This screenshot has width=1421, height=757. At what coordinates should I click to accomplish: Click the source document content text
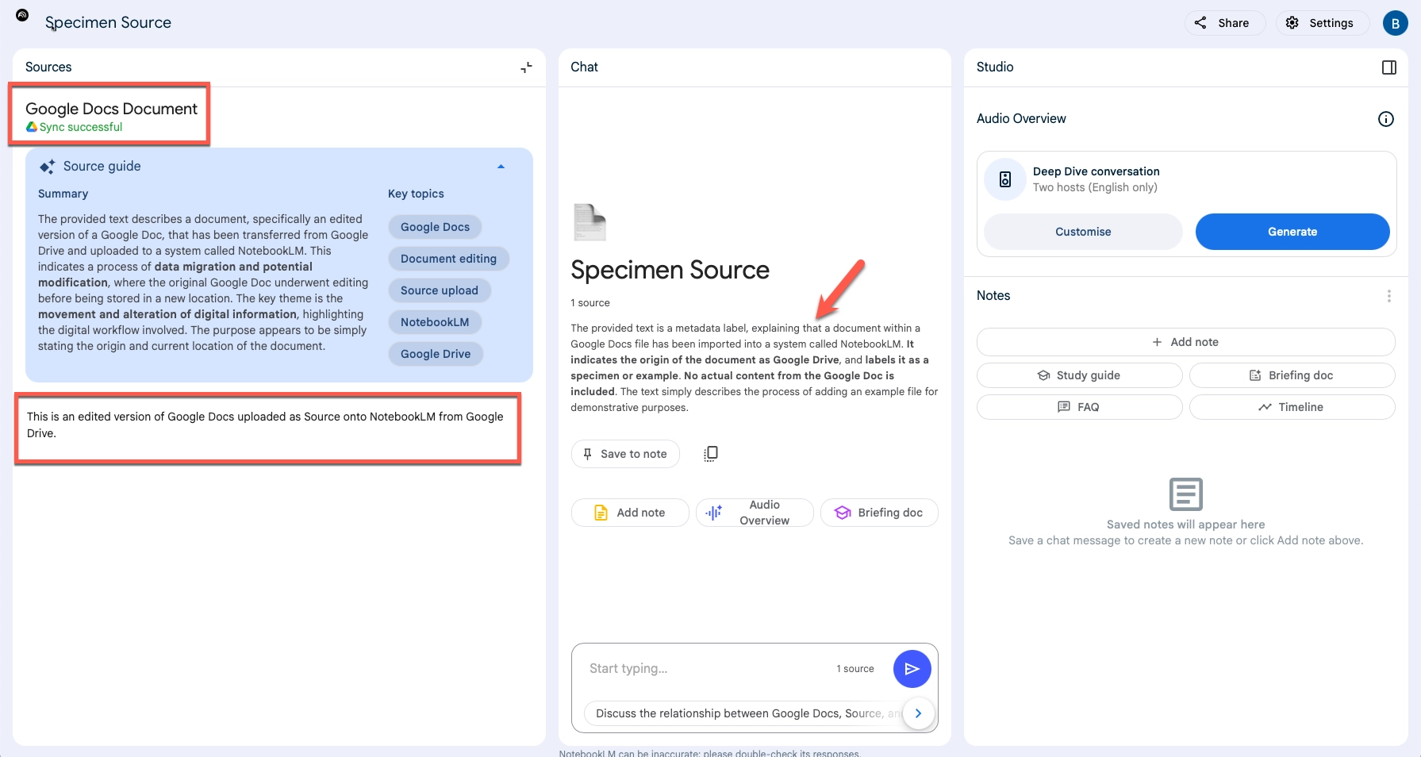[265, 425]
